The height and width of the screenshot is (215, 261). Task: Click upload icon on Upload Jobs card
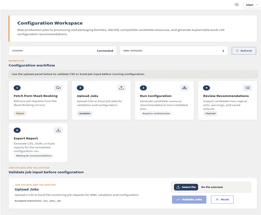[121, 88]
